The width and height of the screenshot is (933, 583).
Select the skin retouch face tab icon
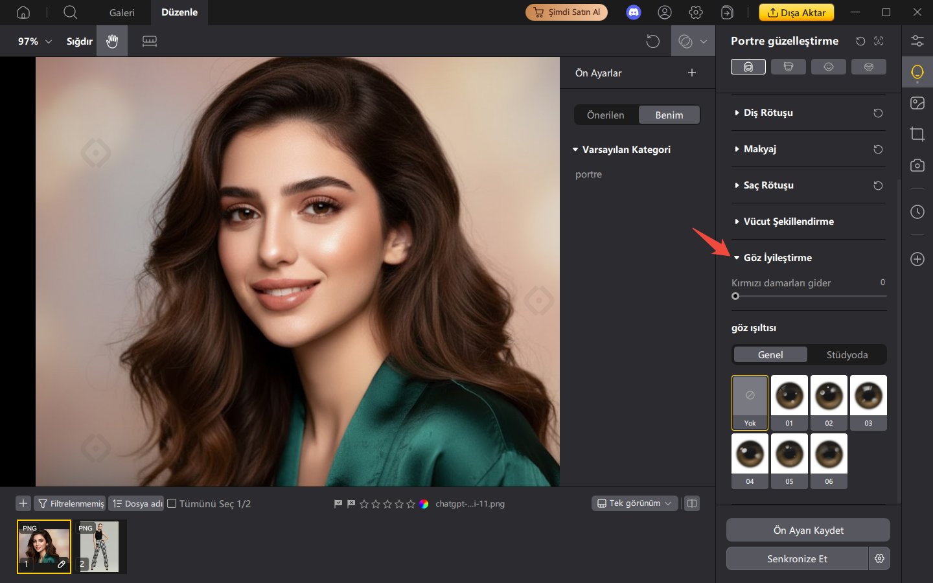pos(748,66)
